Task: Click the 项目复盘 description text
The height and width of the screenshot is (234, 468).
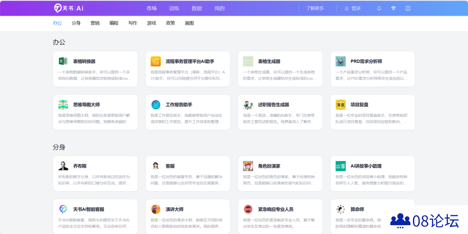Action: [372, 118]
